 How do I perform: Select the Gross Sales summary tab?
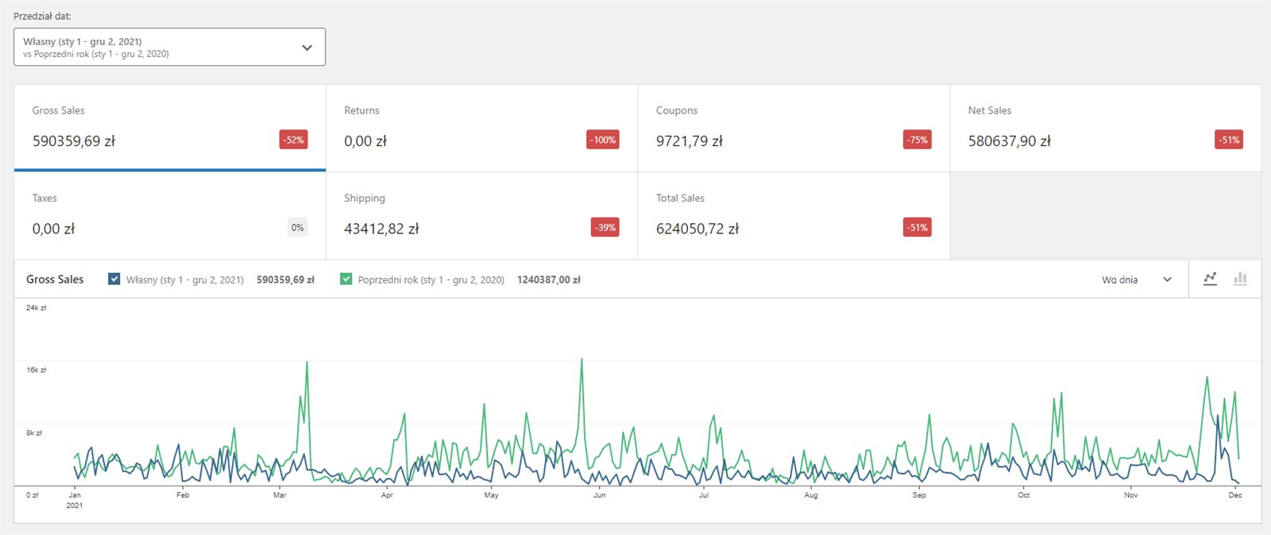169,127
